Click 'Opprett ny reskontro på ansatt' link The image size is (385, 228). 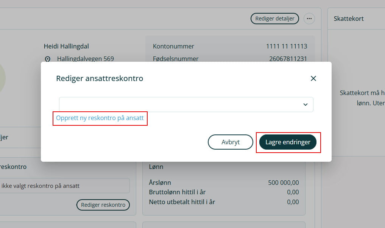(x=100, y=118)
